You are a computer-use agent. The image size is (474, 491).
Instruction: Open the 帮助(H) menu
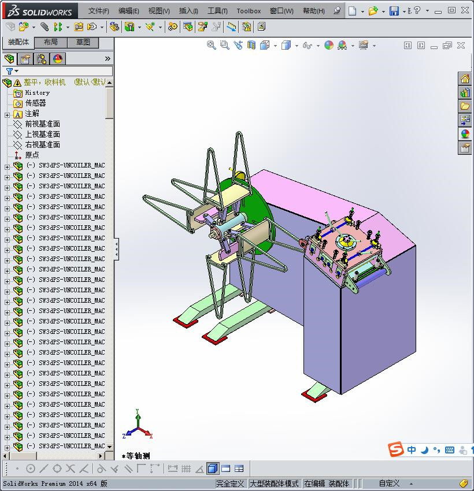click(314, 11)
